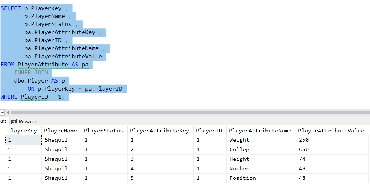This screenshot has width=370, height=189.
Task: Click the PlayerStatus column header
Action: click(104, 131)
